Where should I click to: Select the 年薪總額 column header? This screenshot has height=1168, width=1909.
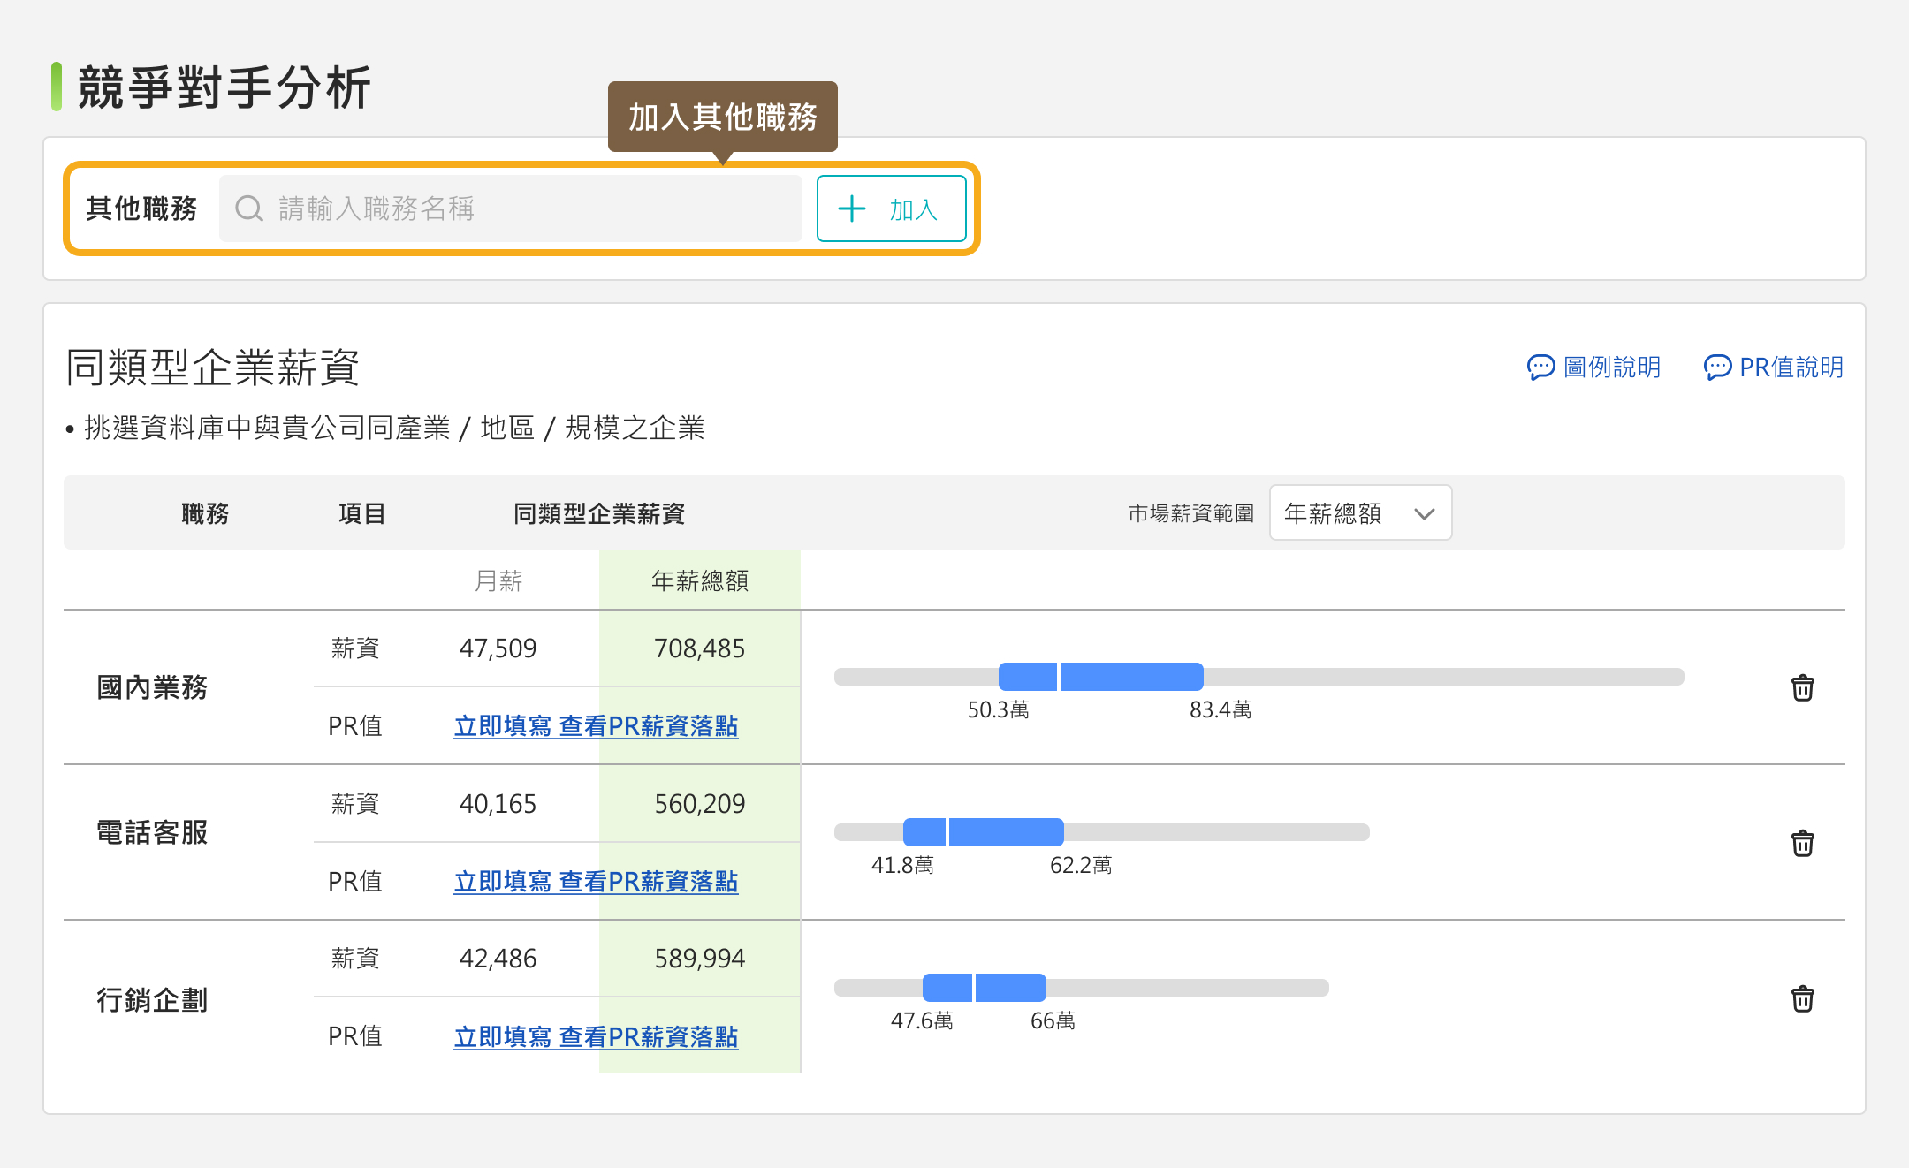click(700, 580)
